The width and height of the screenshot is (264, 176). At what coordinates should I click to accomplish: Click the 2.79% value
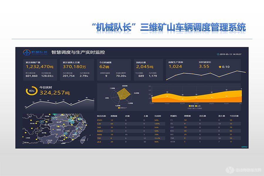84,76
